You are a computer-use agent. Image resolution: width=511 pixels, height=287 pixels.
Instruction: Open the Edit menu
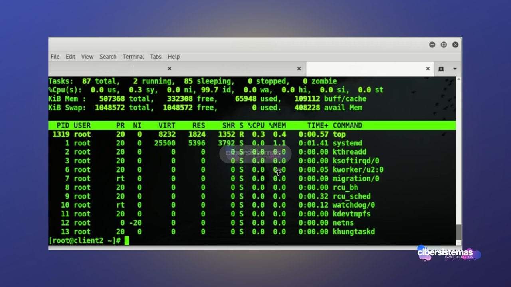click(70, 56)
